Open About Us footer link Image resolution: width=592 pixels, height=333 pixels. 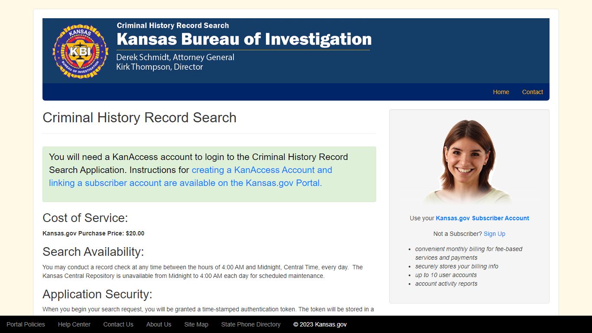coord(159,324)
